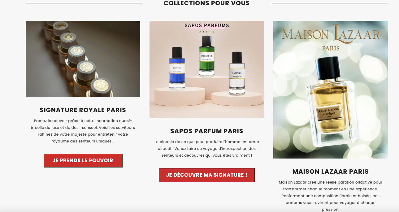
Task: Click gold PARIS text beneath Maison Lazaar logo
Action: pyautogui.click(x=331, y=48)
